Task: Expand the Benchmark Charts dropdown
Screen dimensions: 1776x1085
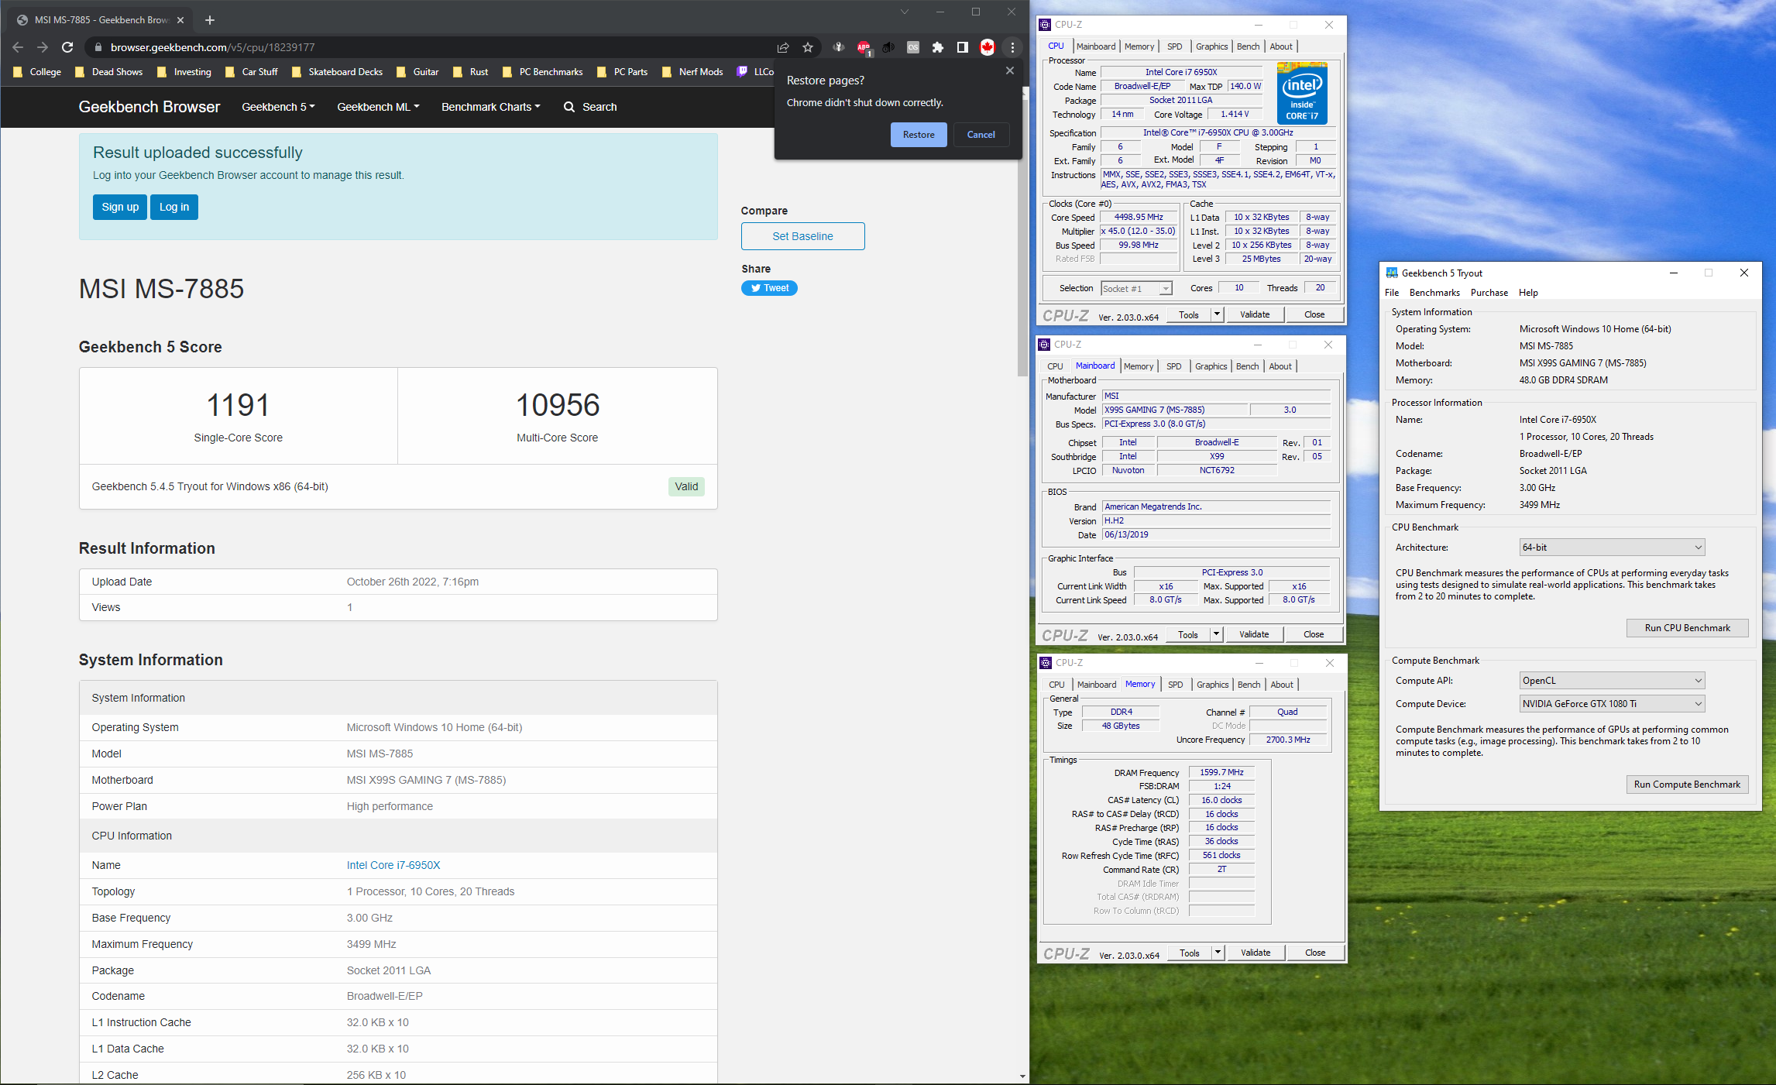Action: coord(491,107)
